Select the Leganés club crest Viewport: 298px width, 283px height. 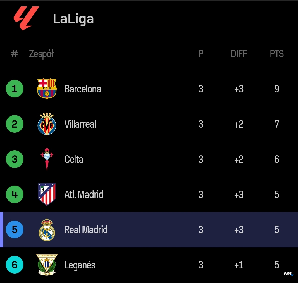47,265
